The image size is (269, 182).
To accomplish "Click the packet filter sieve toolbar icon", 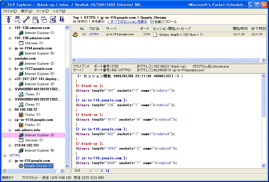I will 17,19.
